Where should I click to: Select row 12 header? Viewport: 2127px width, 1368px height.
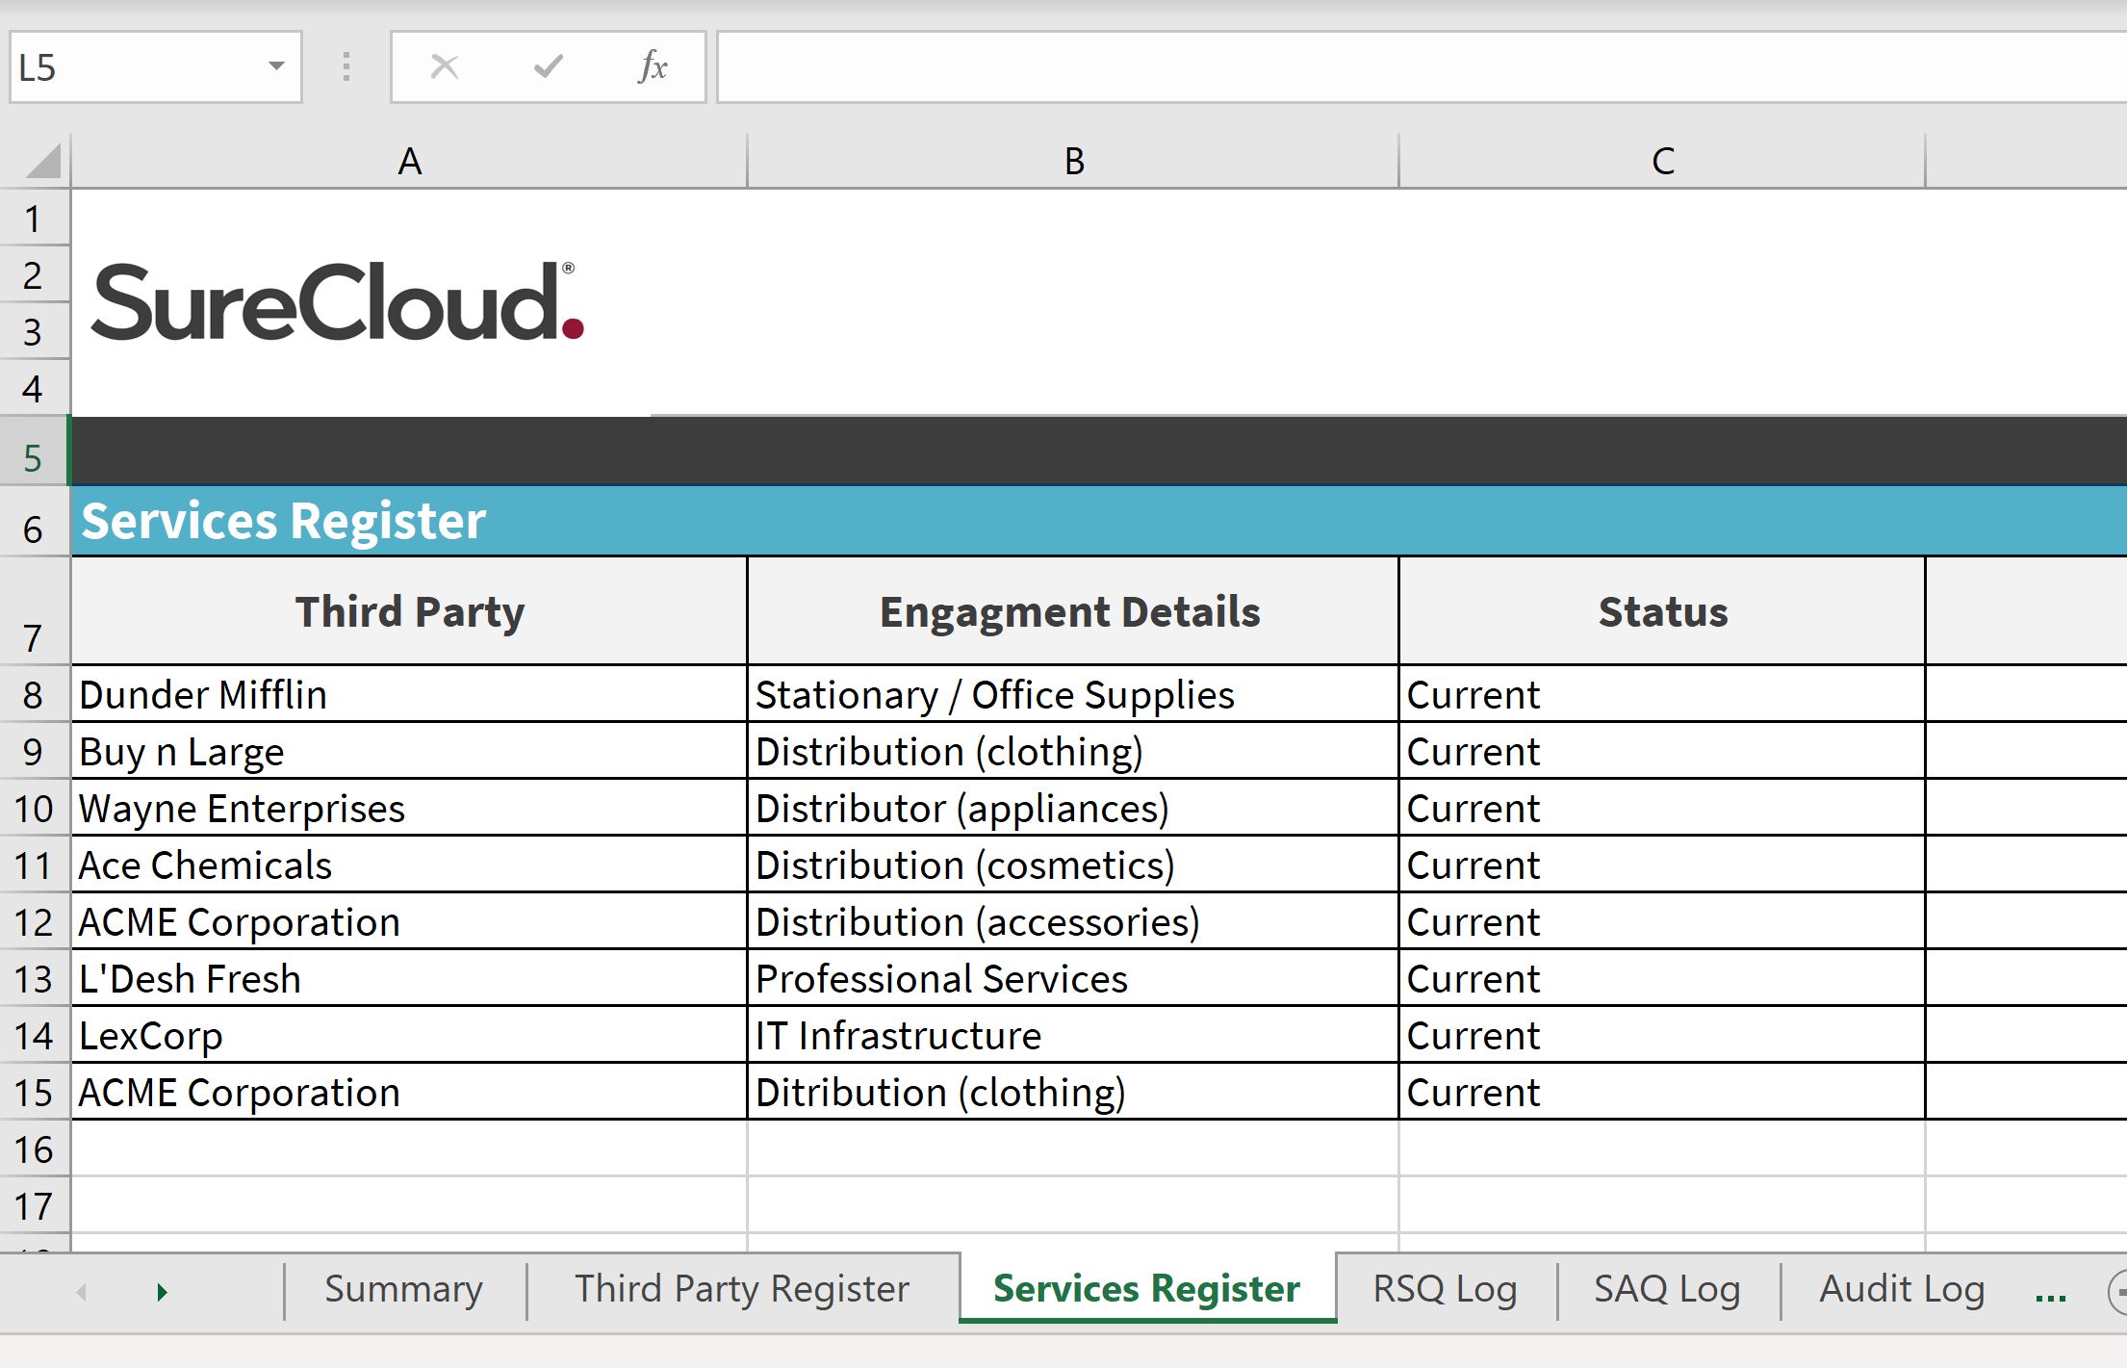coord(34,921)
